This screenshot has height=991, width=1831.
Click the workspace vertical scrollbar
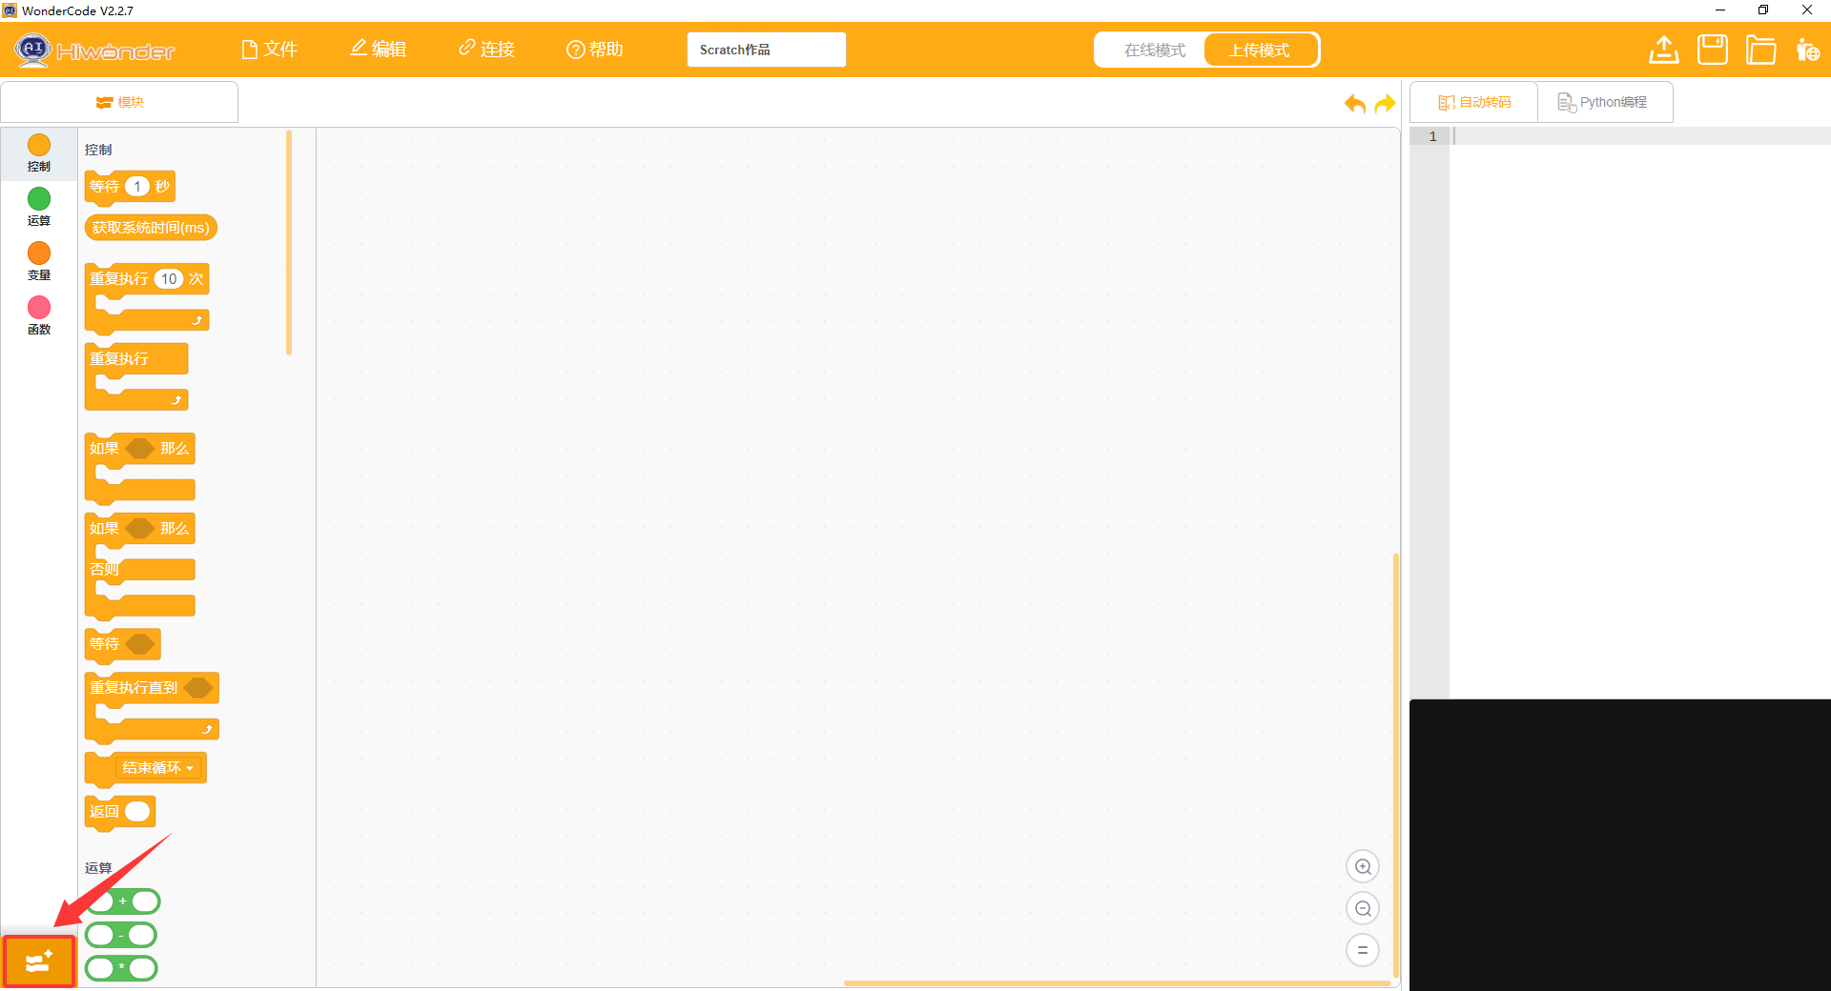pos(1396,765)
